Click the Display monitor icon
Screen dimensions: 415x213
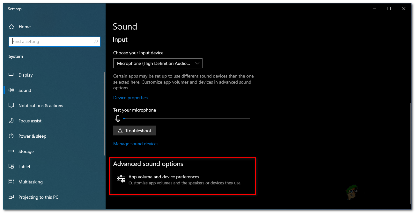(x=11, y=75)
